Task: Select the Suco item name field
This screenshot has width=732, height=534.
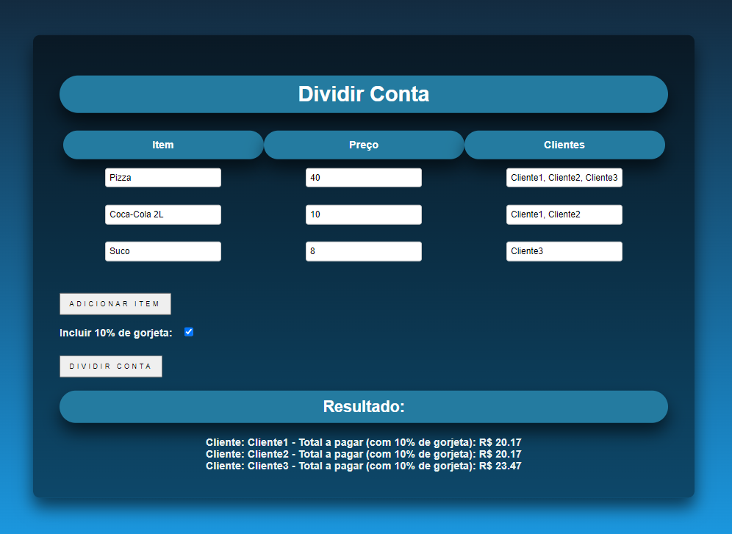Action: pyautogui.click(x=162, y=251)
